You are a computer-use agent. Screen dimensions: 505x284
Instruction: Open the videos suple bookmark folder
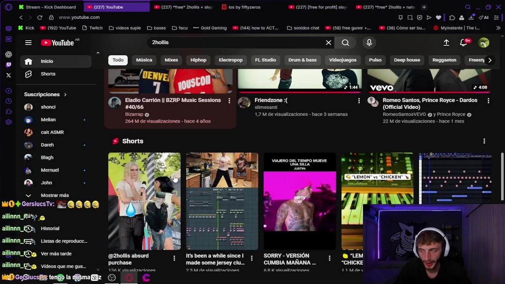coord(125,28)
